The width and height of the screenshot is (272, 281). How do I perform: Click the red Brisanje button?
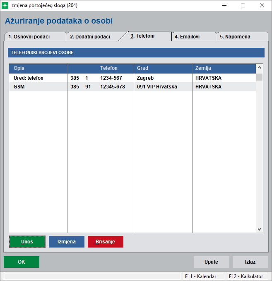(x=106, y=242)
